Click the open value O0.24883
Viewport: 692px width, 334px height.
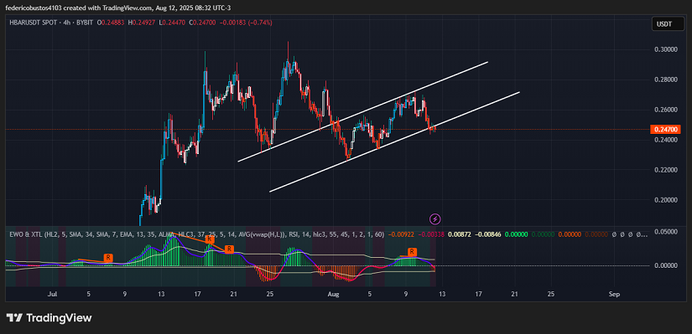pos(112,22)
